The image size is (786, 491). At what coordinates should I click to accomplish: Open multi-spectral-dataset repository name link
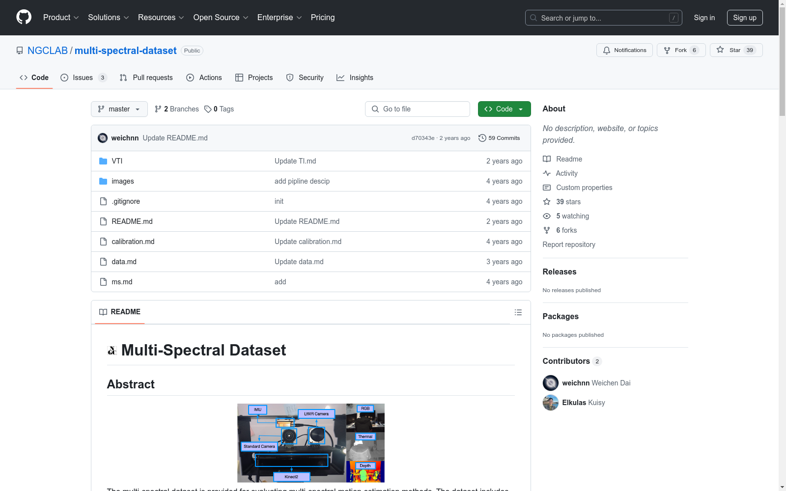[x=125, y=51]
